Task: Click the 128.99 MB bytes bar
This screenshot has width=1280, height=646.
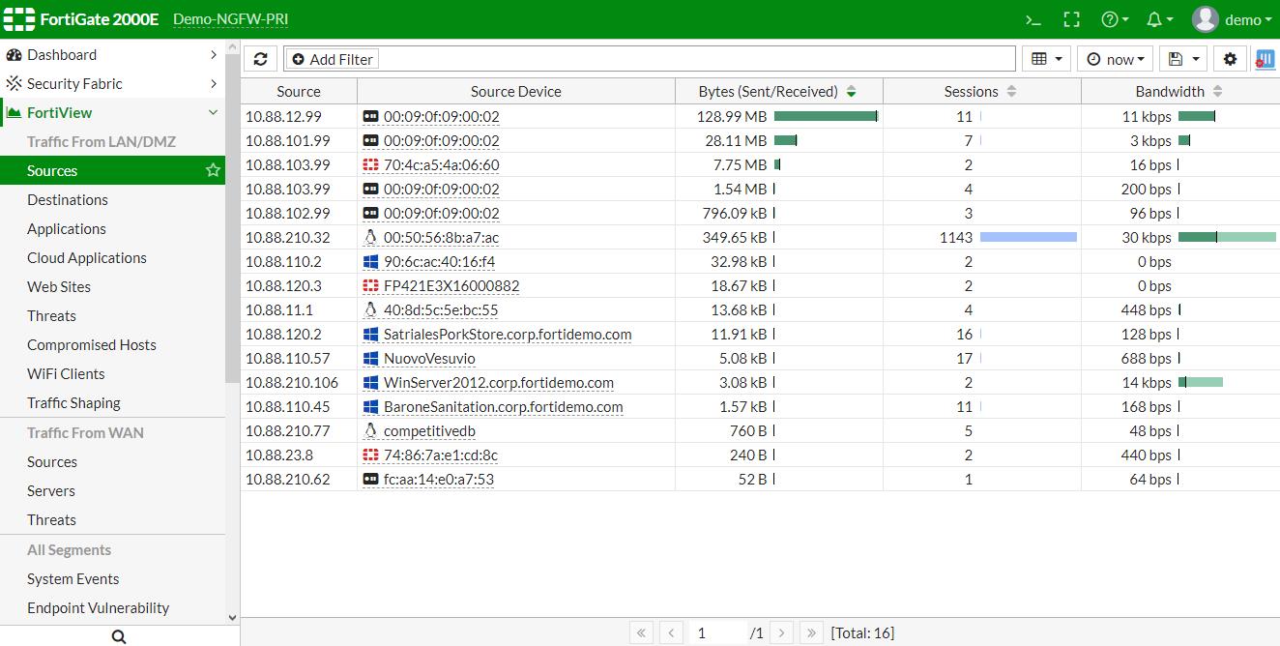Action: (x=826, y=116)
